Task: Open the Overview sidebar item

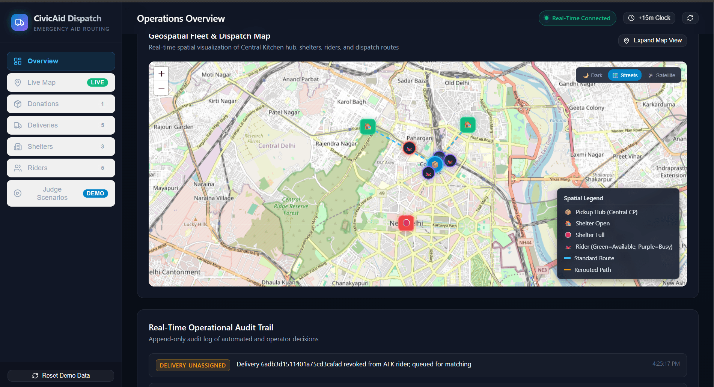Action: (61, 61)
